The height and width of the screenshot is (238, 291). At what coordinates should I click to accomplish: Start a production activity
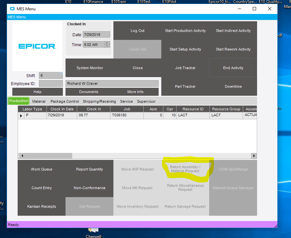tap(185, 31)
